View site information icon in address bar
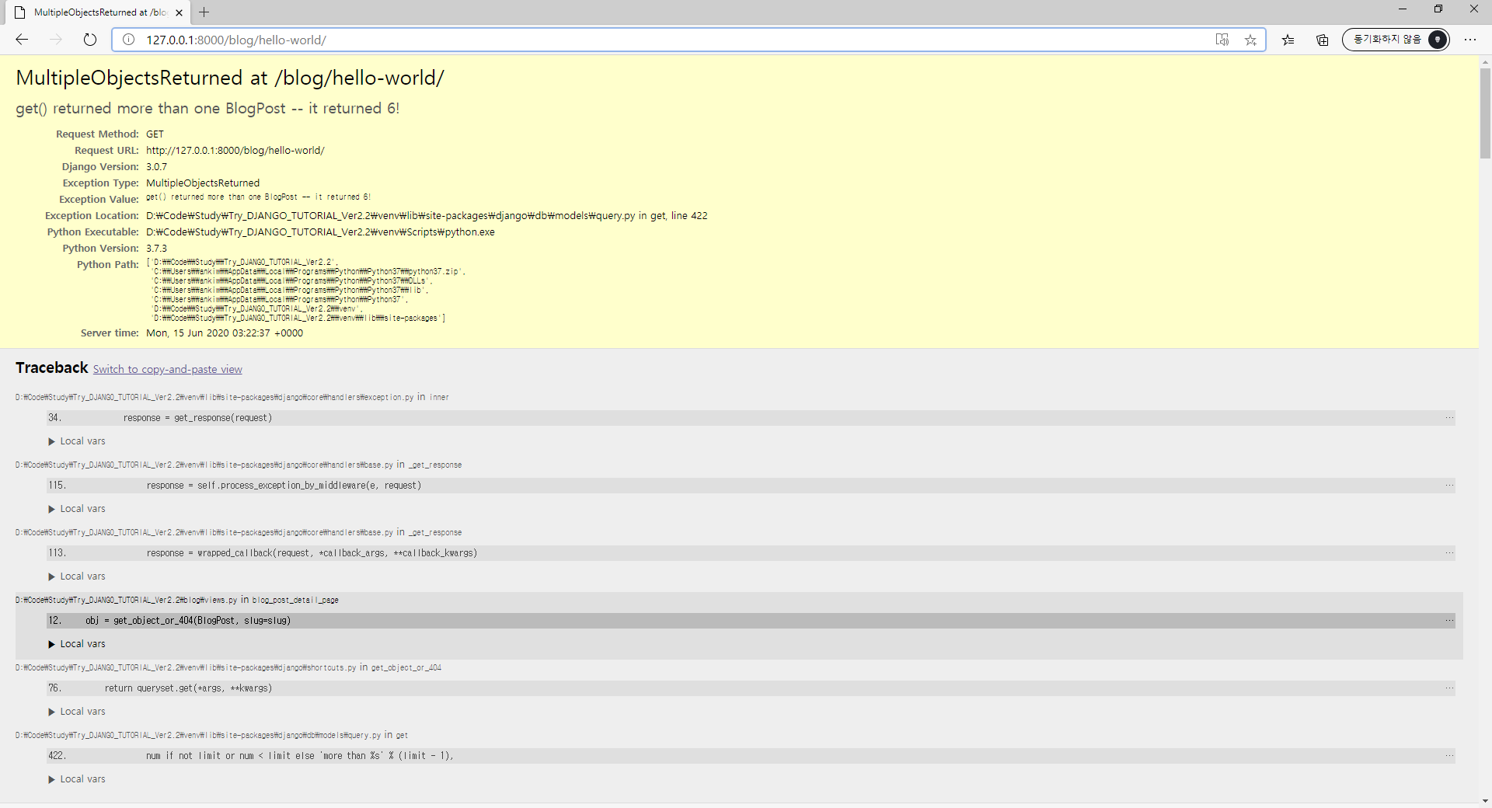 pyautogui.click(x=129, y=40)
